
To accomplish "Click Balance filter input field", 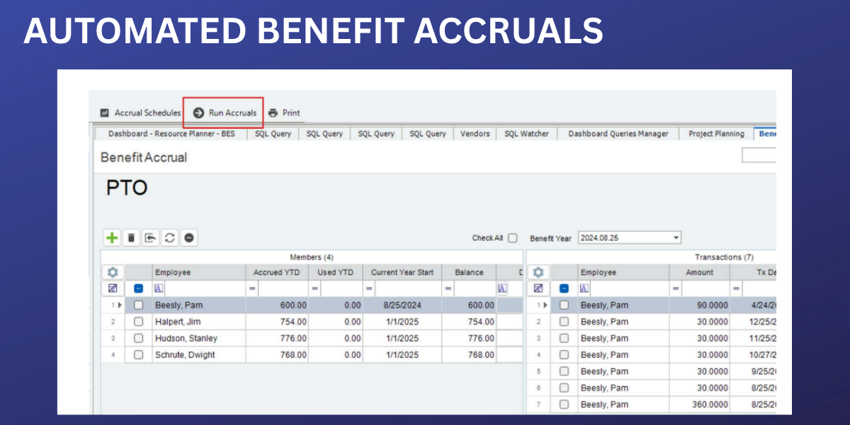I will coord(475,289).
